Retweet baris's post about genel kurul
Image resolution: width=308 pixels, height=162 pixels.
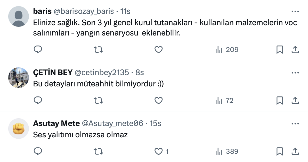[98, 49]
